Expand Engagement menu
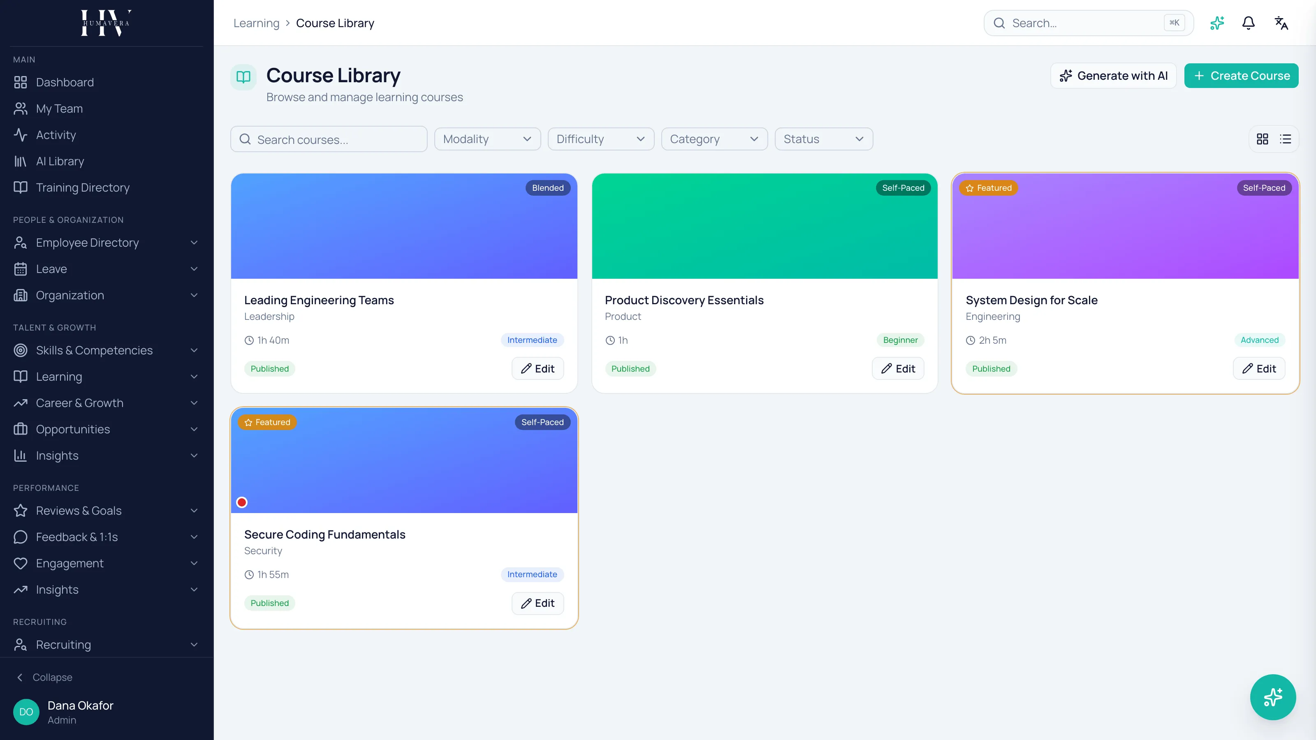This screenshot has width=1316, height=740. click(106, 563)
